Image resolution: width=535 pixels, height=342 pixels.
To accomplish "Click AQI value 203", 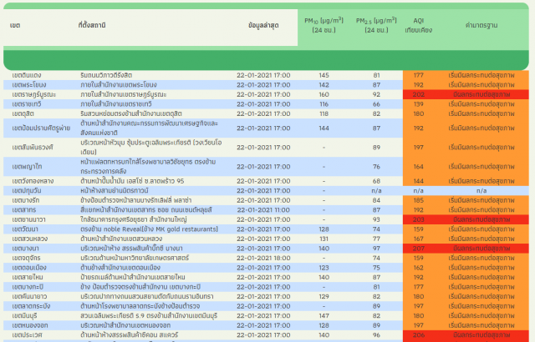I will click(x=418, y=219).
